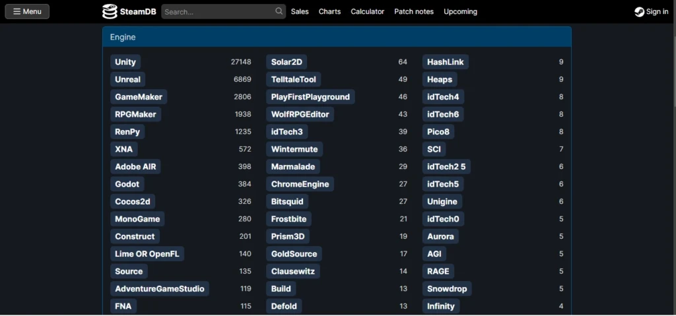Image resolution: width=676 pixels, height=316 pixels.
Task: Choose the SCI engine tag
Action: 434,149
